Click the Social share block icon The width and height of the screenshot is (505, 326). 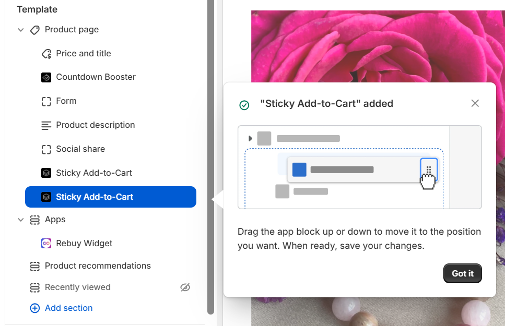(x=46, y=149)
